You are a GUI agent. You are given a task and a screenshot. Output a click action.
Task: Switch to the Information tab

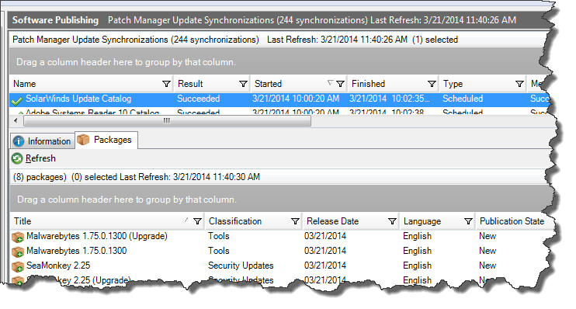tap(42, 141)
